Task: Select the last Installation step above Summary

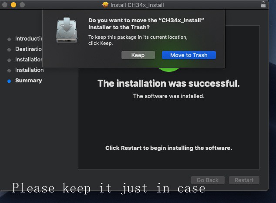Action: point(30,70)
